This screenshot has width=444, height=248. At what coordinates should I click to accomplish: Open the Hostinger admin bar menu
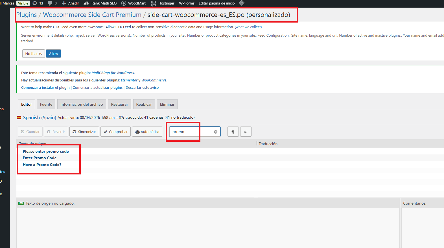(163, 3)
